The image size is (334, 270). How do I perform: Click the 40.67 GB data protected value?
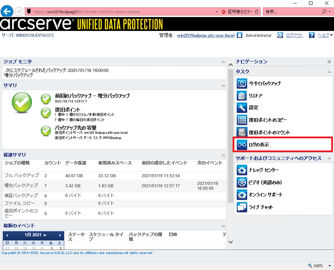74,176
